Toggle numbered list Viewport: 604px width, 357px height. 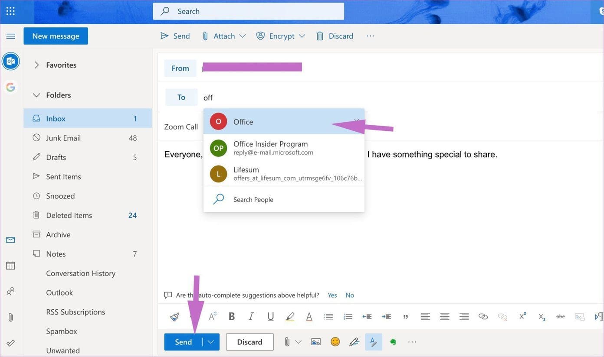coord(348,317)
